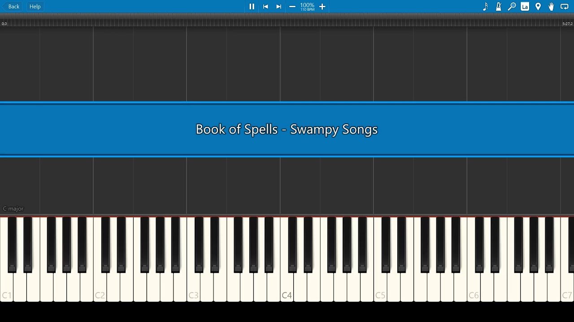Open the music note settings icon
Viewport: 574px width, 322px height.
point(485,6)
